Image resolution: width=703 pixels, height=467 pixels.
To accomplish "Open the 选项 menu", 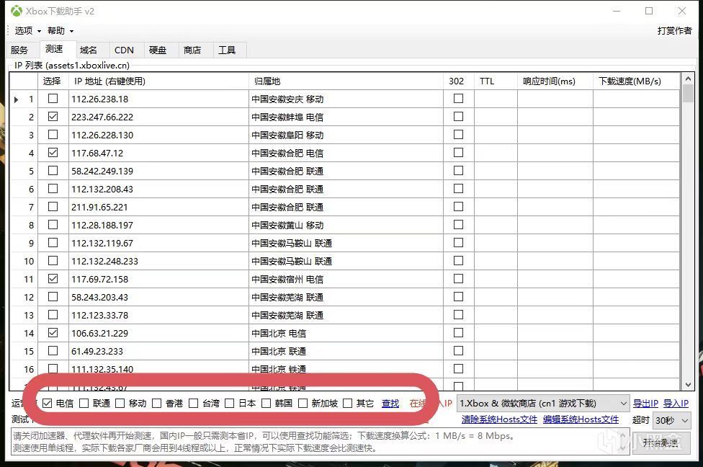I will (x=27, y=30).
